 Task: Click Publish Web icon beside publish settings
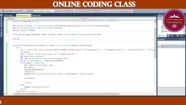pos(56,11)
